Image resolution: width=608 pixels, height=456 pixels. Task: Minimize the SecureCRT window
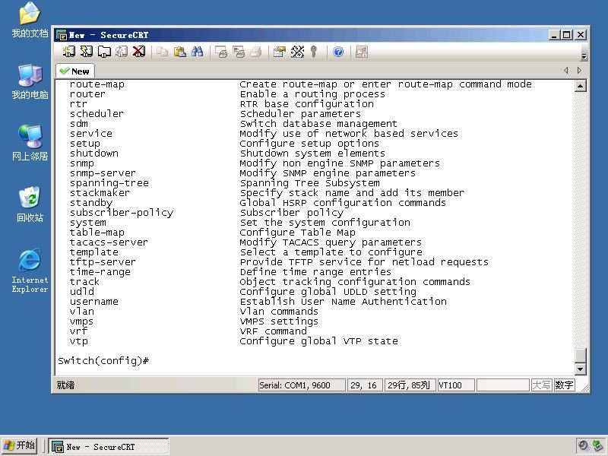tap(555, 35)
